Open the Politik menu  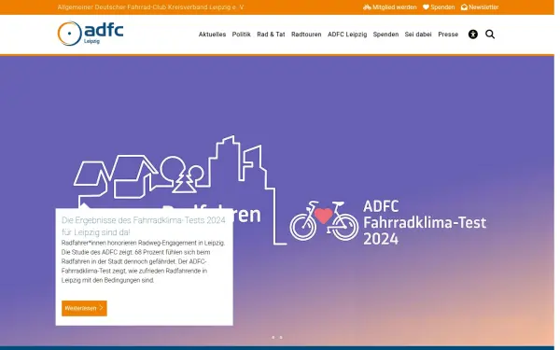241,35
